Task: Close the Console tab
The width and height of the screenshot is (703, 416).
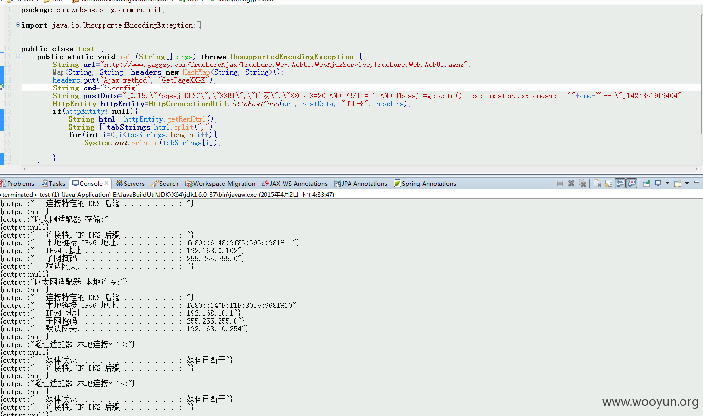Action: click(x=106, y=184)
